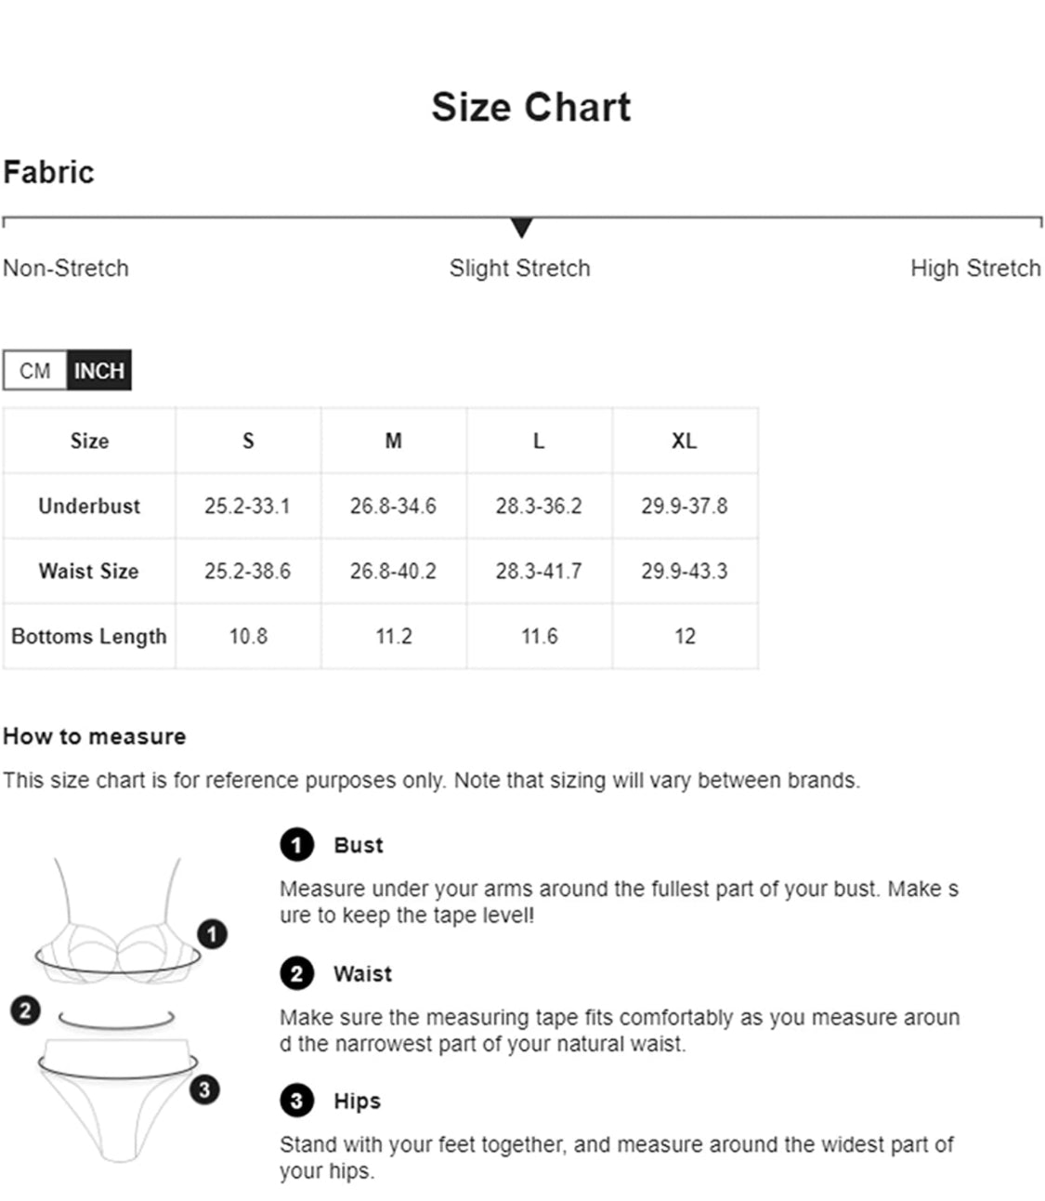Click marker 3 on the bikini bottom illustration
1045x1201 pixels.
pos(204,1089)
